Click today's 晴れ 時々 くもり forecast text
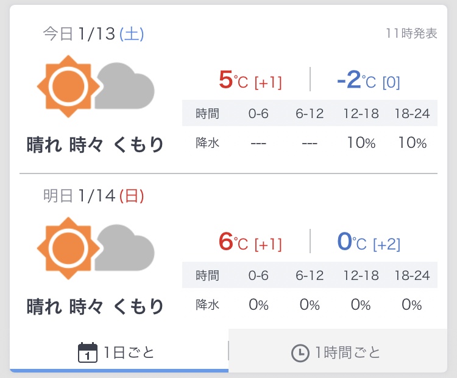 (96, 144)
